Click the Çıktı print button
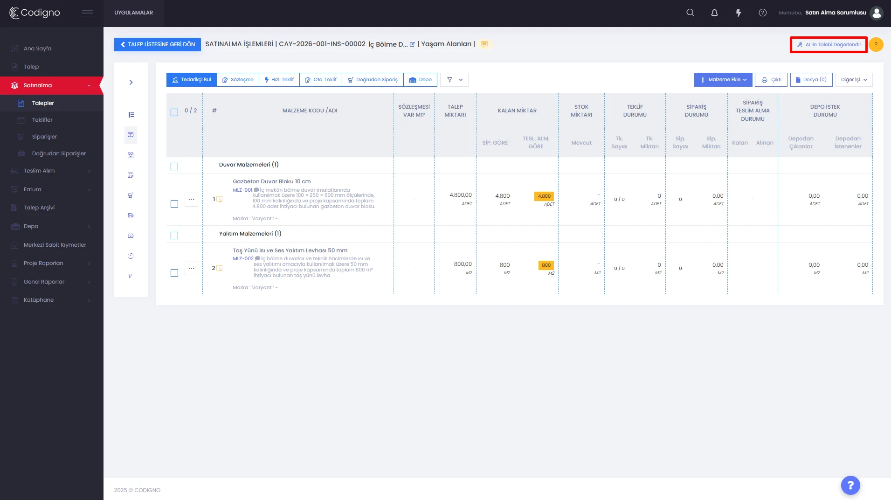The height and width of the screenshot is (500, 891). [x=771, y=80]
